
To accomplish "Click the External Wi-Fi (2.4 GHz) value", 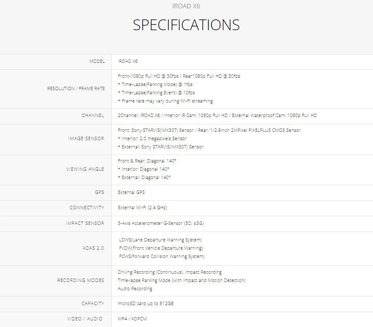I will coord(142,208).
